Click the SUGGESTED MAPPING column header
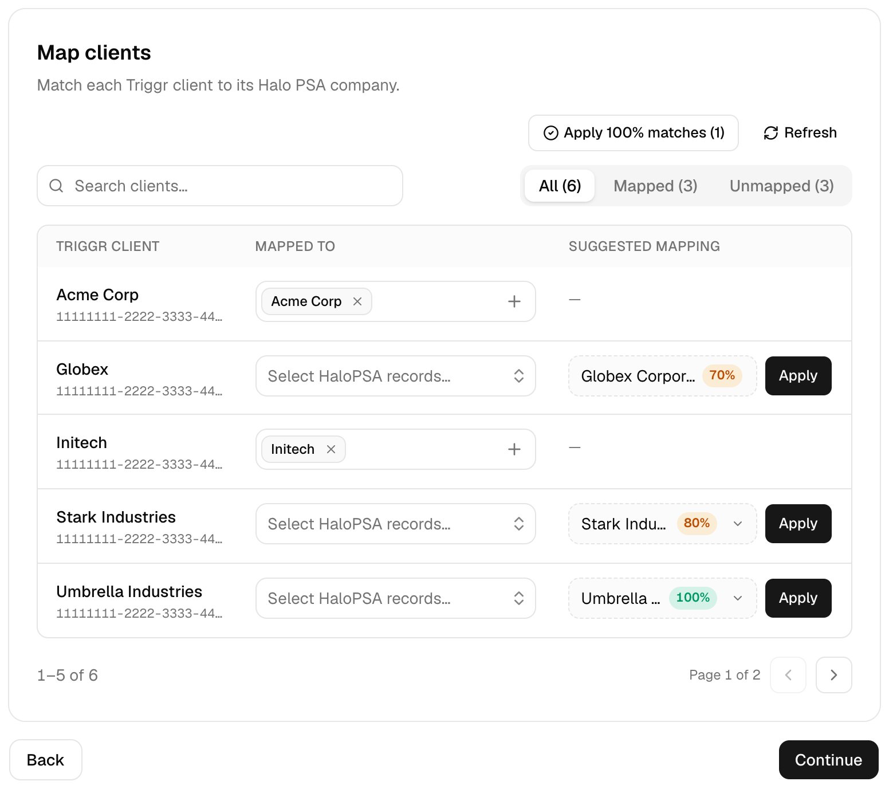Image resolution: width=889 pixels, height=789 pixels. pos(644,246)
